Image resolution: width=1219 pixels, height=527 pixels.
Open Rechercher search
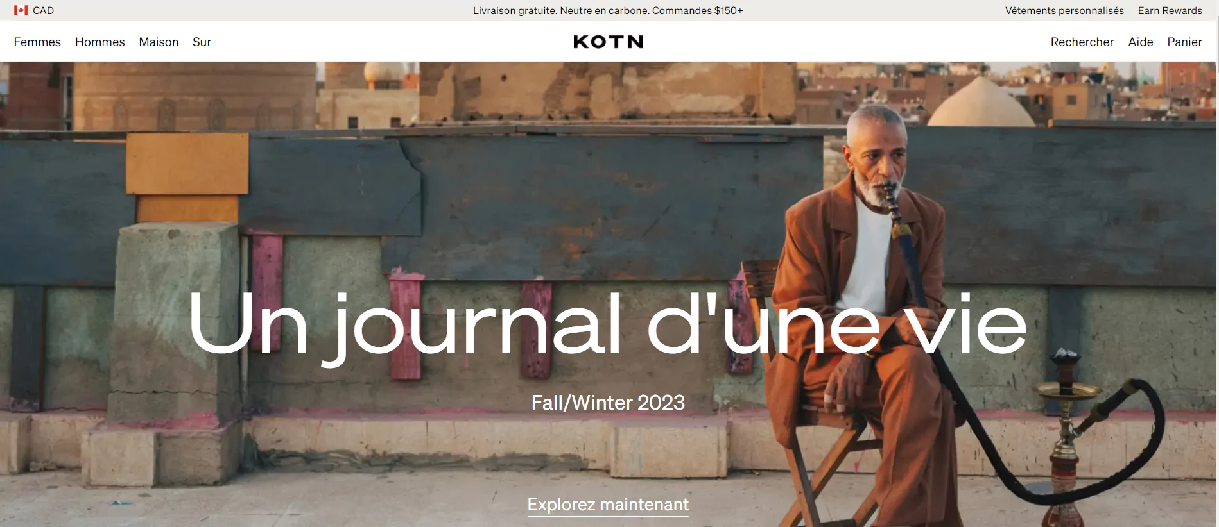pyautogui.click(x=1082, y=42)
